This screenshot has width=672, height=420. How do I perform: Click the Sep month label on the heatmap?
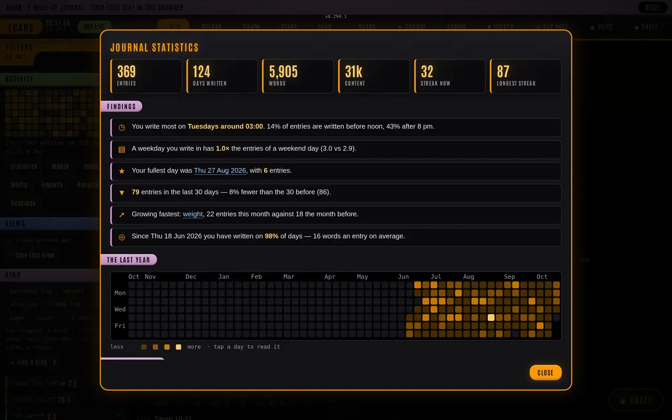[509, 277]
